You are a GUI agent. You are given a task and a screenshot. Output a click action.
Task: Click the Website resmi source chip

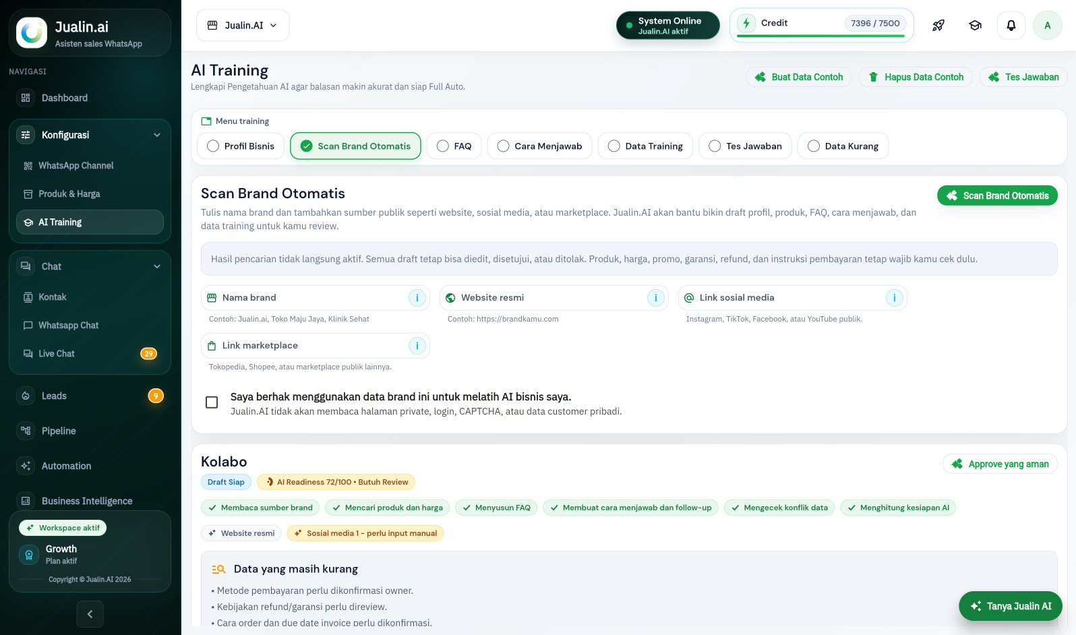click(241, 533)
